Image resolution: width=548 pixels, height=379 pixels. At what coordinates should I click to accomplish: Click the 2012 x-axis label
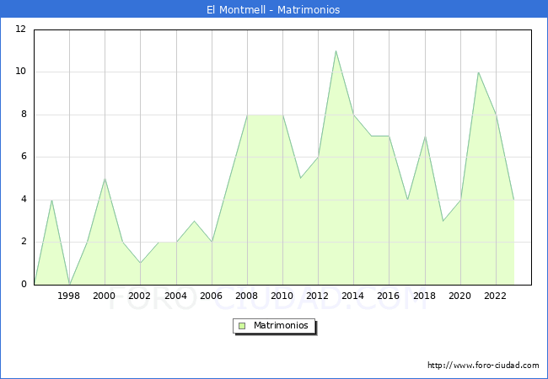[x=318, y=296]
